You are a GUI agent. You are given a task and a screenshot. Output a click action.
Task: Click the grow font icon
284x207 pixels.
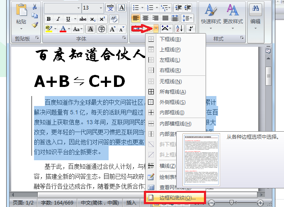(x=112, y=29)
